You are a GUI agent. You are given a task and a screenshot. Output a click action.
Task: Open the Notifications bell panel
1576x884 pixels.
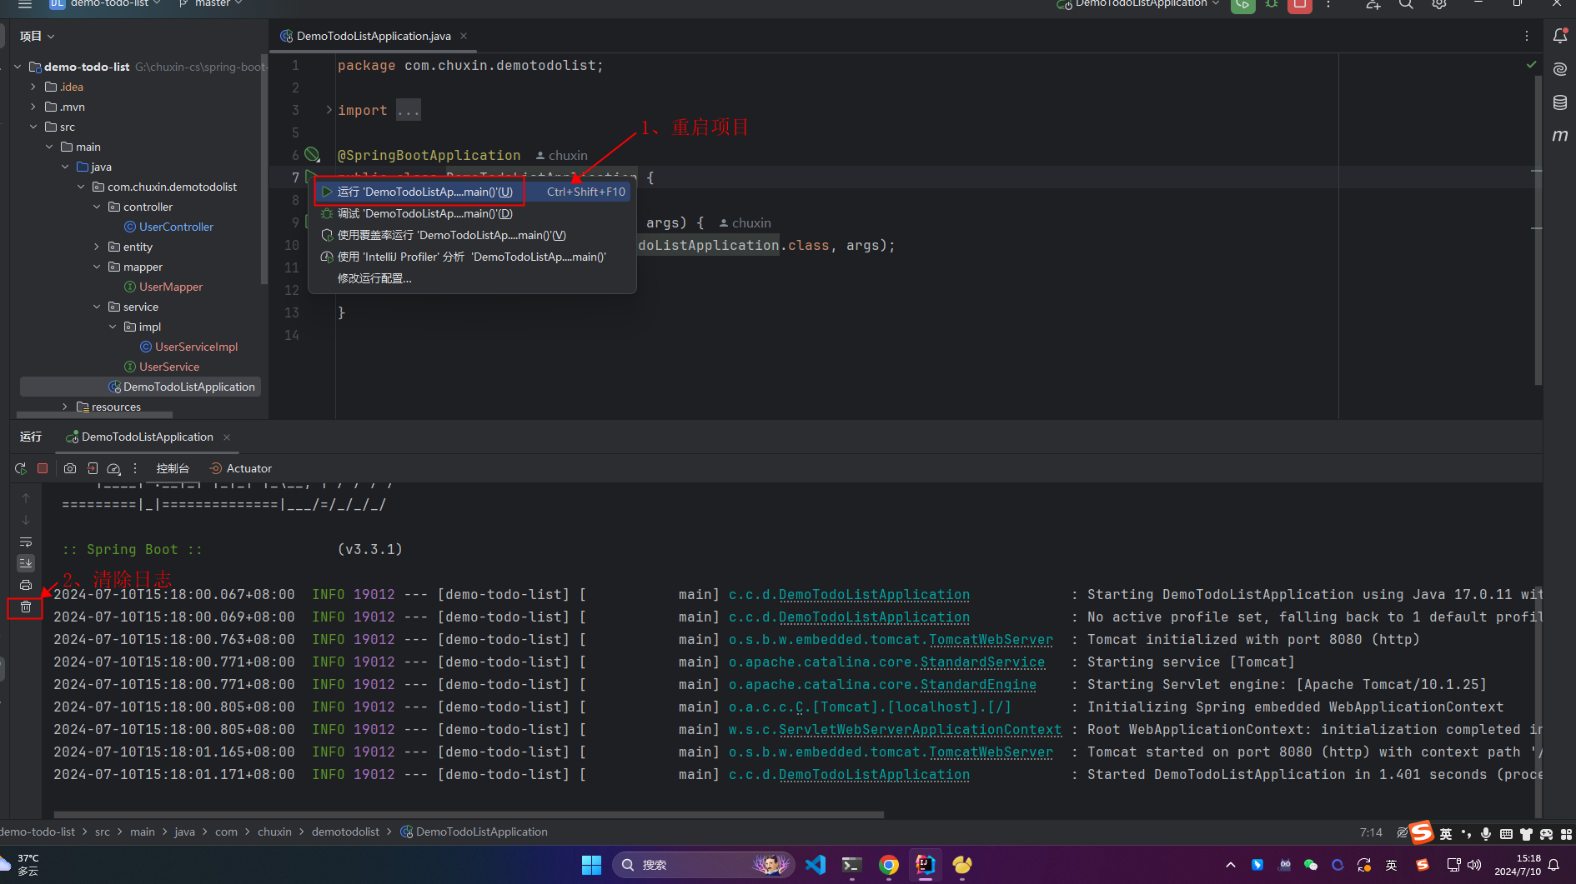(x=1560, y=36)
